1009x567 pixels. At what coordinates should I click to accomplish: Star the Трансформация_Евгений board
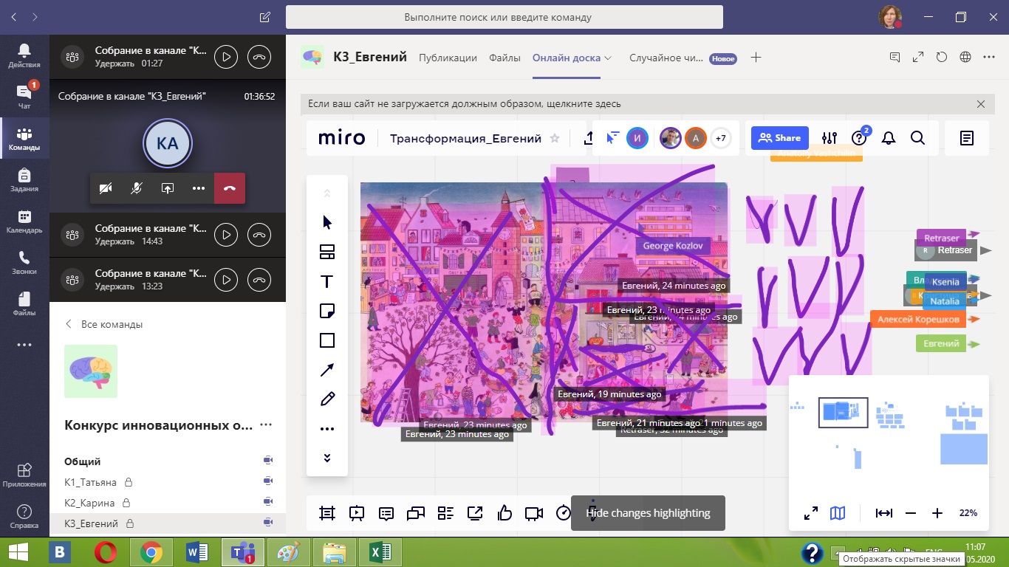555,139
